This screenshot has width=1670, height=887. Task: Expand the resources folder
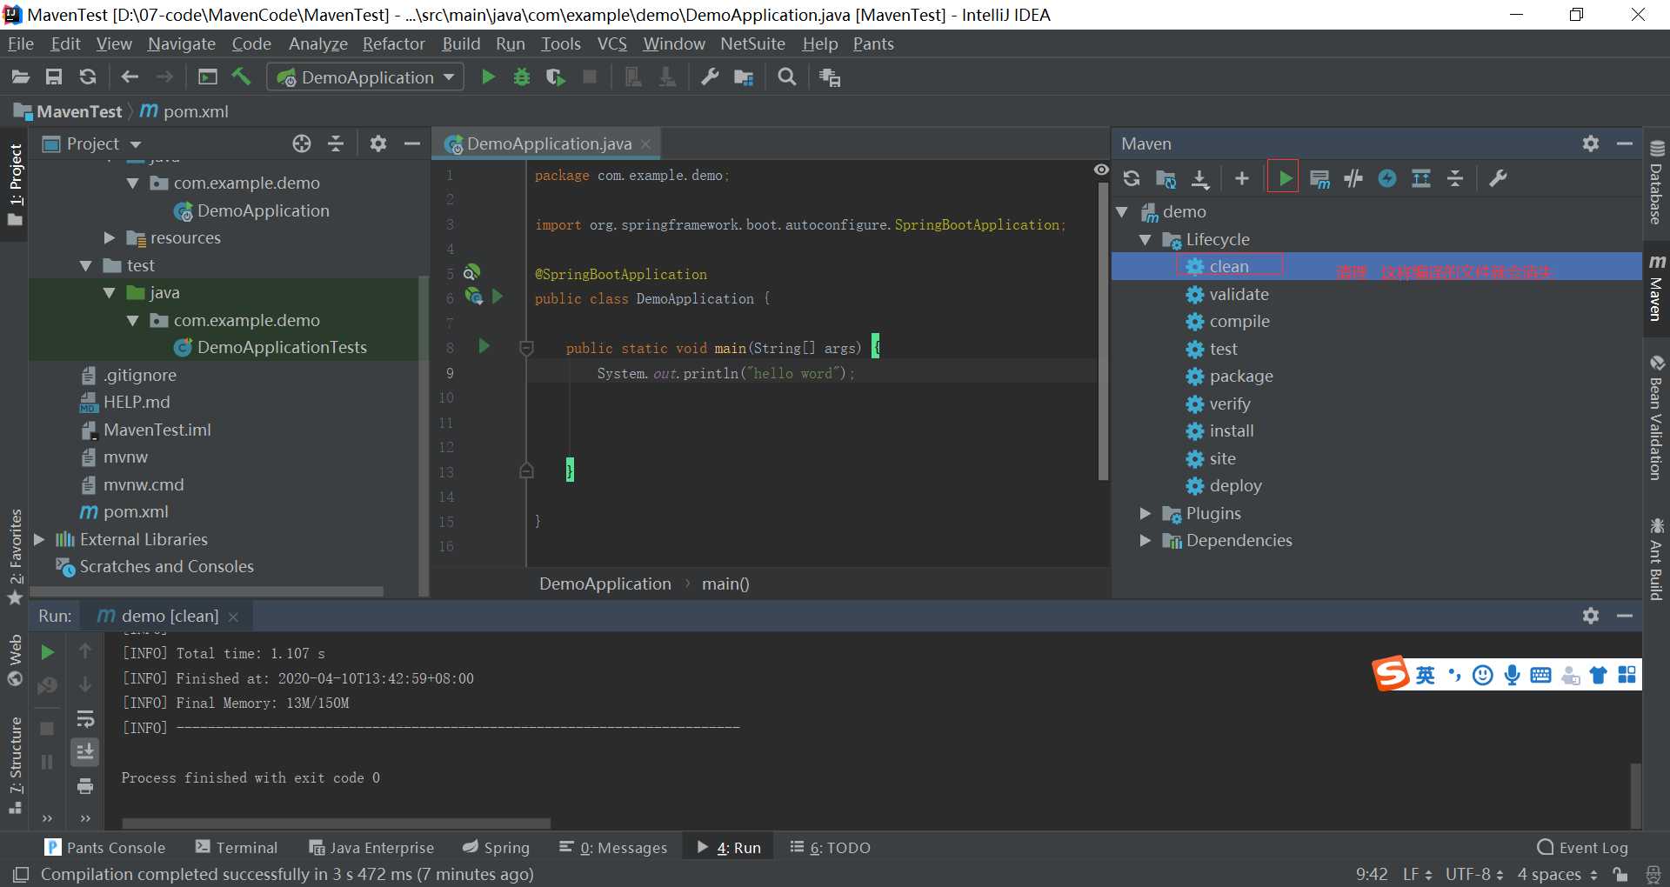(109, 237)
